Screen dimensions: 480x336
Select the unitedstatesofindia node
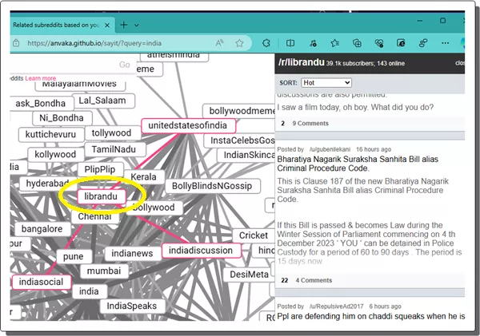click(188, 125)
